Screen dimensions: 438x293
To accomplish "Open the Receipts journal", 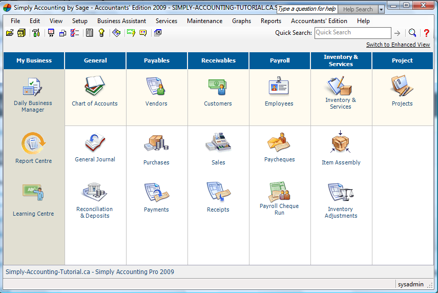I will click(x=218, y=197).
